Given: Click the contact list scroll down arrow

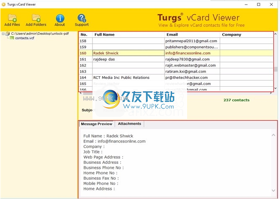Looking at the screenshot, I should [x=275, y=88].
